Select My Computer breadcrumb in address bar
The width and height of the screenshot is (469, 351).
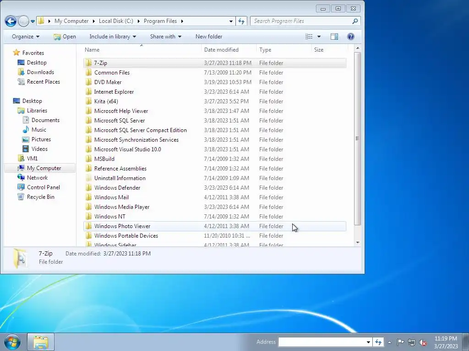click(x=71, y=21)
